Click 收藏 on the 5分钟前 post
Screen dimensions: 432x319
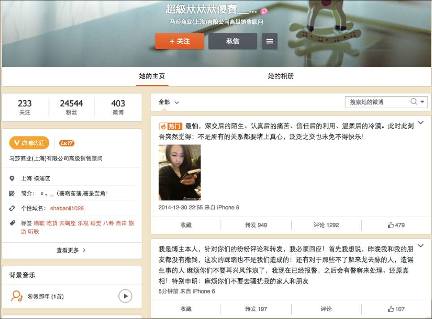tap(186, 309)
